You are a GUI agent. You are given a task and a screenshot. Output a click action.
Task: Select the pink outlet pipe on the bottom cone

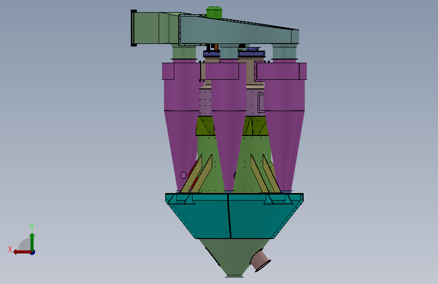(260, 261)
